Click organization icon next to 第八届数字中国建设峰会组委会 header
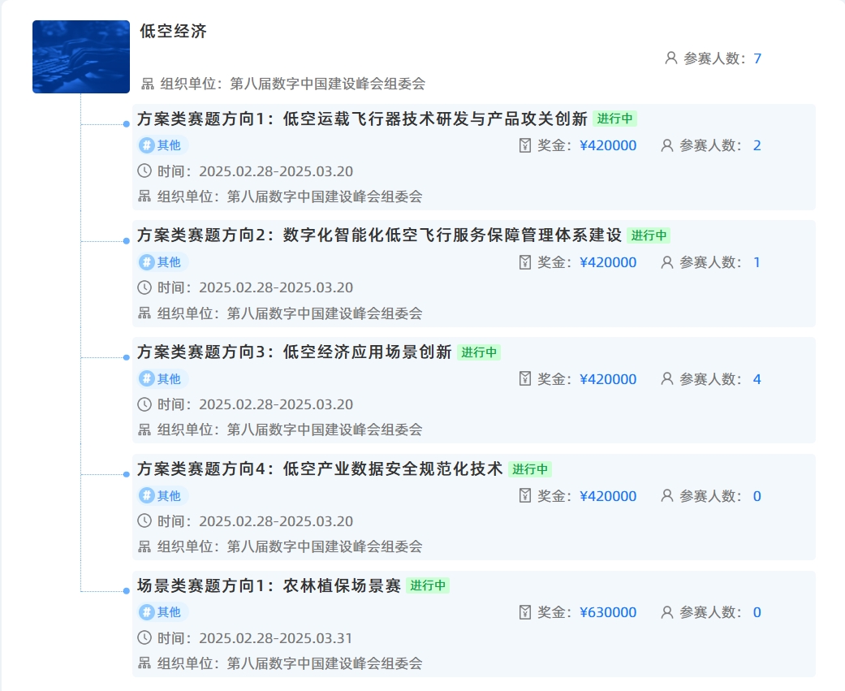 pos(148,84)
